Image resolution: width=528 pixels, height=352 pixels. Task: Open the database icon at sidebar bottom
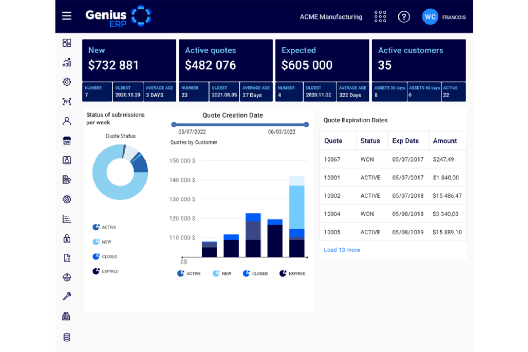coord(67,337)
